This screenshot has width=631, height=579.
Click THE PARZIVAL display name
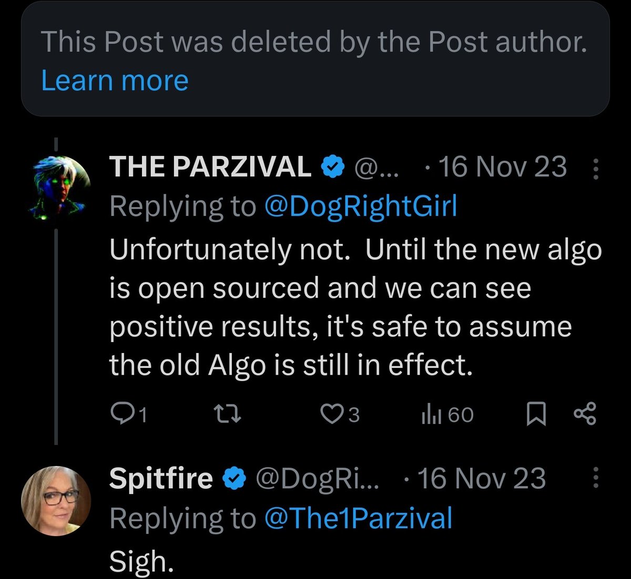point(210,168)
